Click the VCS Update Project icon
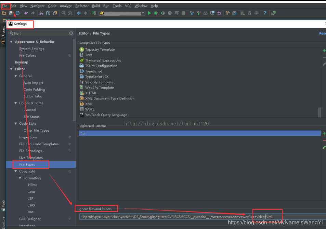Image resolution: width=326 pixels, height=229 pixels. pyautogui.click(x=192, y=13)
